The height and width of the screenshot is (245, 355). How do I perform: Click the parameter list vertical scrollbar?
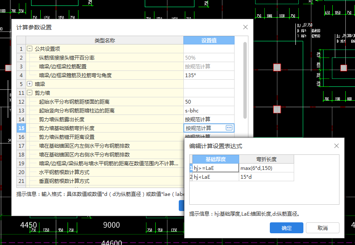tap(245, 81)
